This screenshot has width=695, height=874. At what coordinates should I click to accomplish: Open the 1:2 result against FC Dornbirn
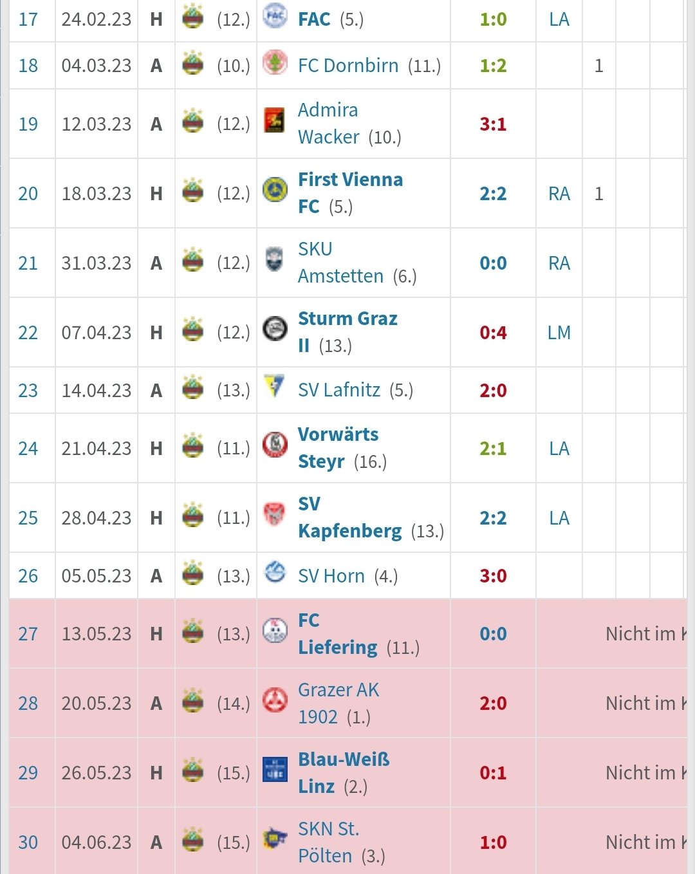[x=494, y=66]
